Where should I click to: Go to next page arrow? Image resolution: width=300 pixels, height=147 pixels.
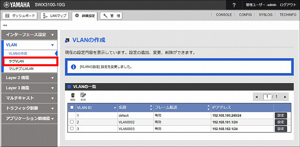[x=285, y=97]
